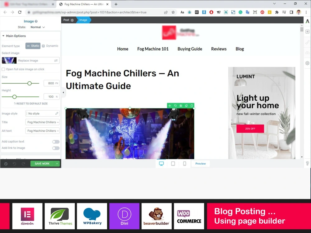The width and height of the screenshot is (311, 233).
Task: Switch to Fog Machine Chillers browser tab
Action: (84, 4)
